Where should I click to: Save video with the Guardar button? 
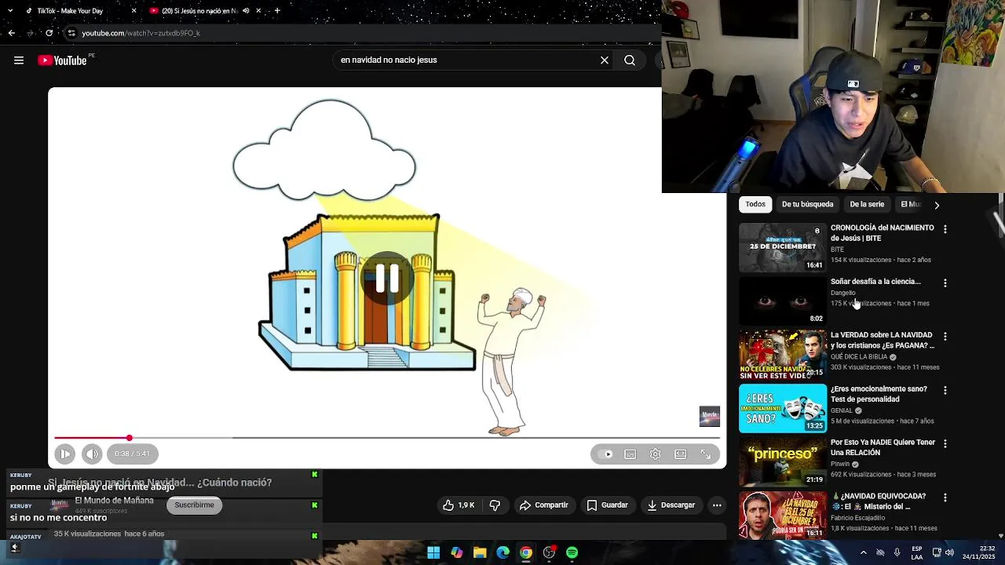pos(607,505)
